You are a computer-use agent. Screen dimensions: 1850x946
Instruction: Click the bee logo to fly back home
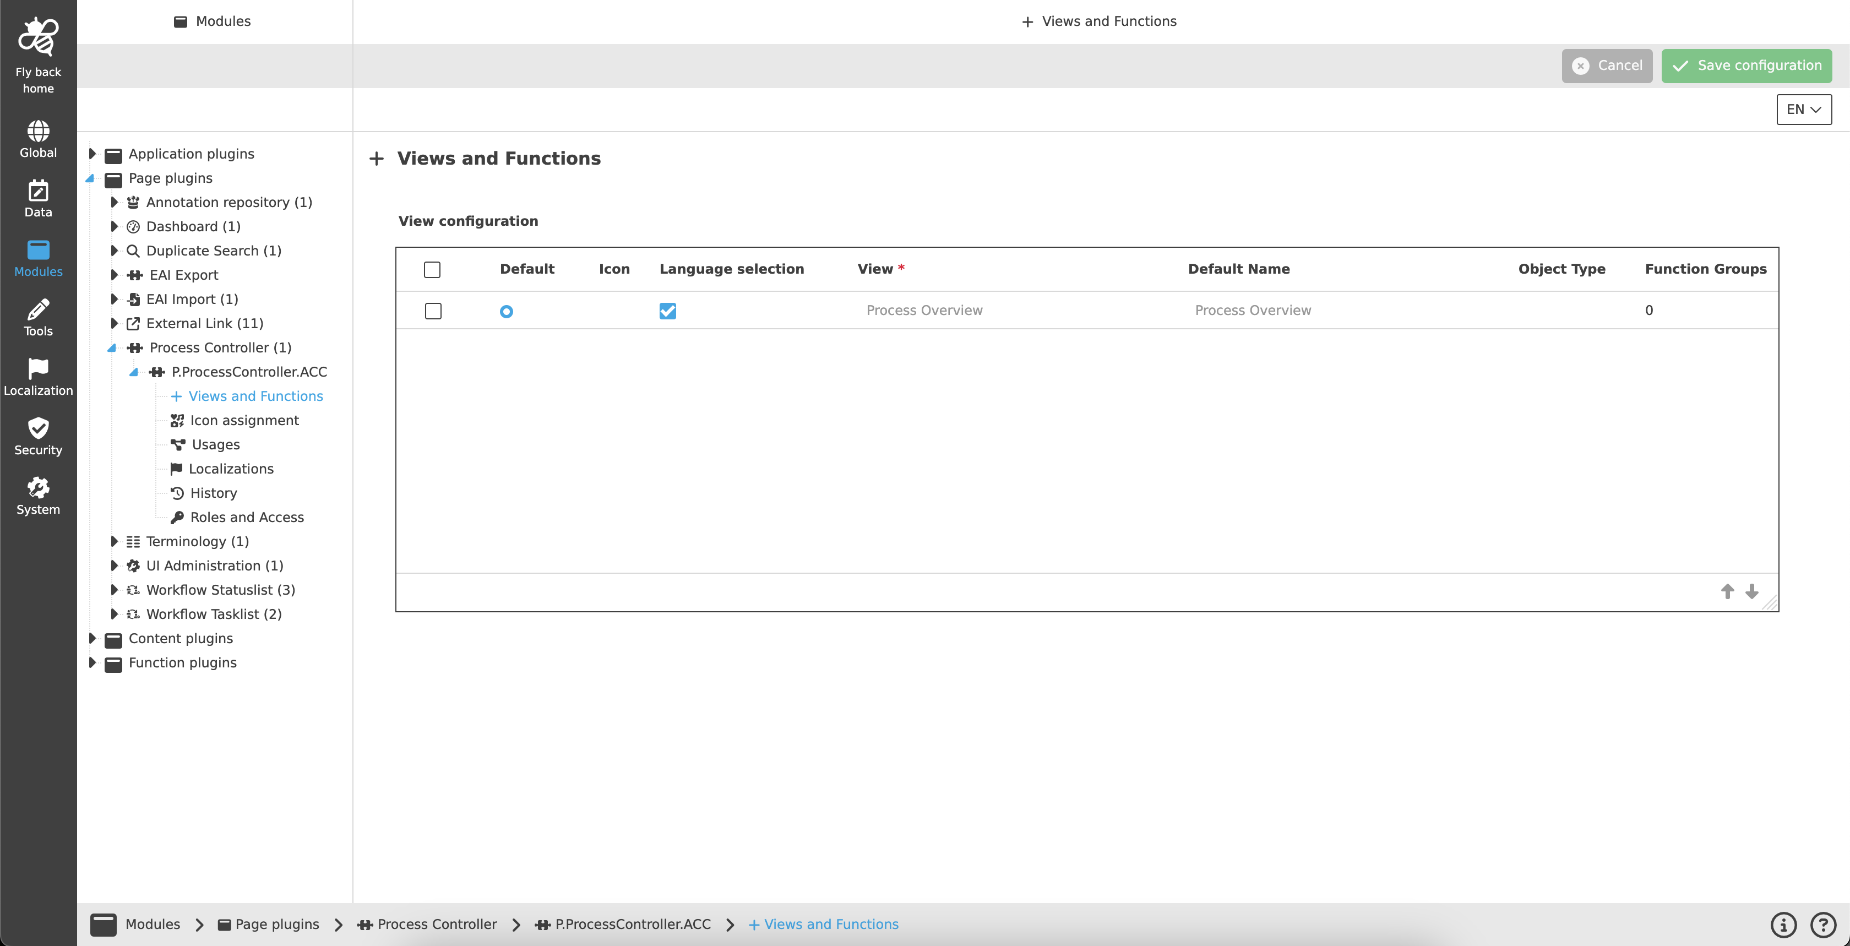[x=38, y=36]
